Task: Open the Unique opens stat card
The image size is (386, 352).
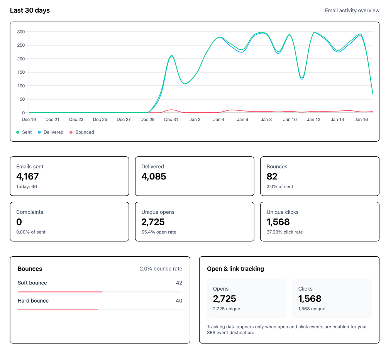Action: click(195, 222)
